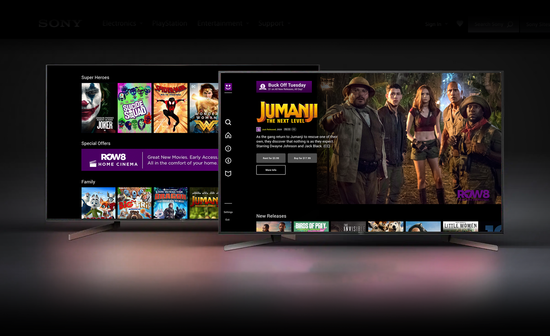Click the Search Sony field

coord(493,24)
